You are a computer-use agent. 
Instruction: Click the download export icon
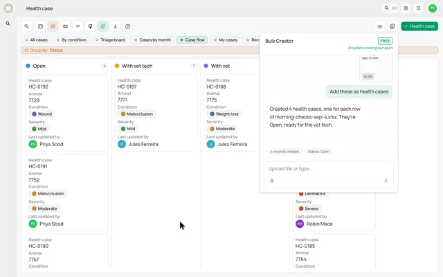[115, 26]
